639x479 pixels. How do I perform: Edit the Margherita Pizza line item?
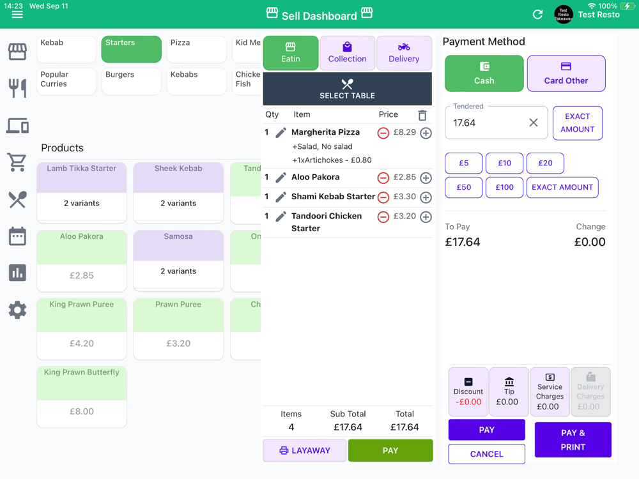click(x=281, y=132)
